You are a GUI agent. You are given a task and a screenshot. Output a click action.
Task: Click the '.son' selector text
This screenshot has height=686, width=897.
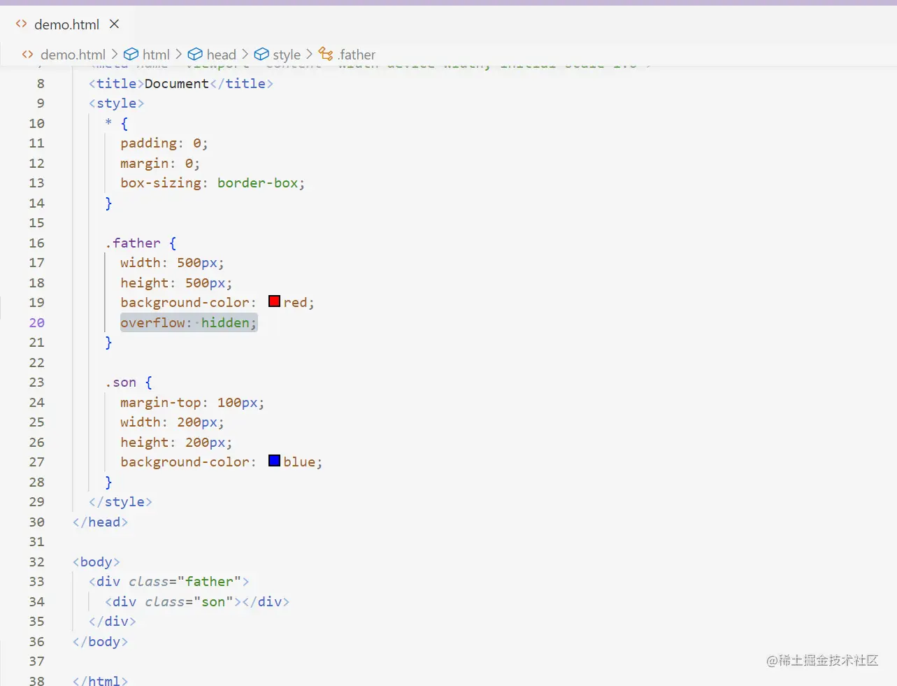121,383
